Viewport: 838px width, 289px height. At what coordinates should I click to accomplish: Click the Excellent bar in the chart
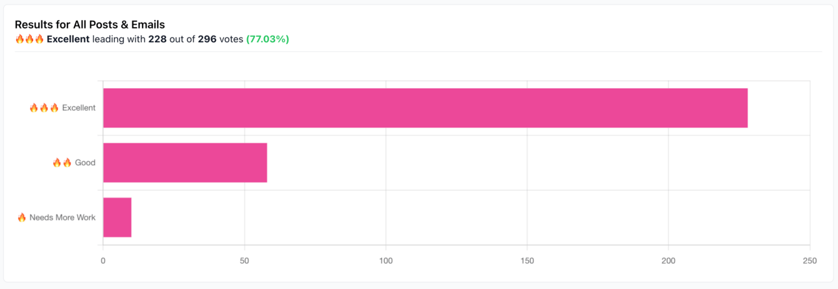(425, 108)
